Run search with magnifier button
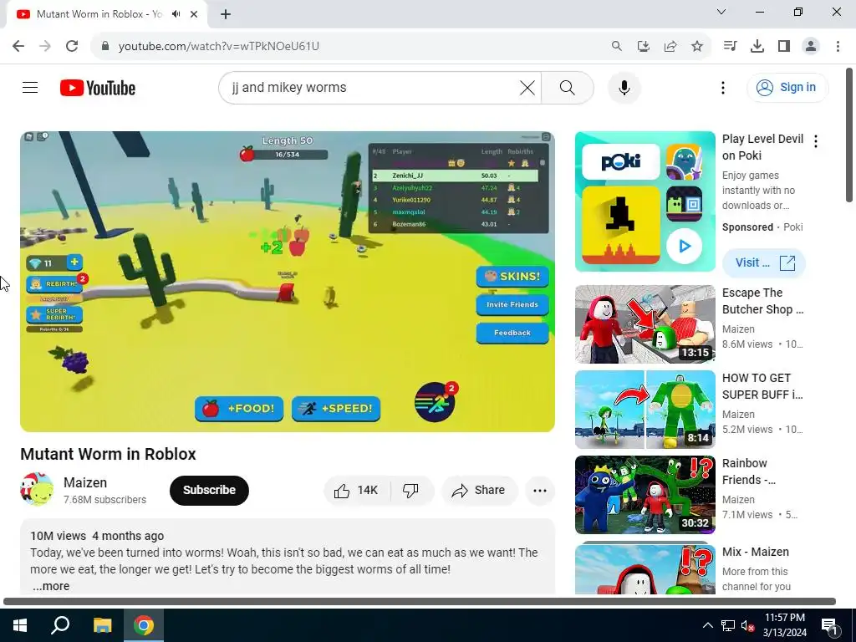Viewport: 856px width, 642px height. pos(568,87)
